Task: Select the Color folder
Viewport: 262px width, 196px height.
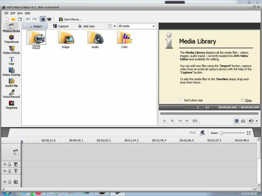Action: 125,39
